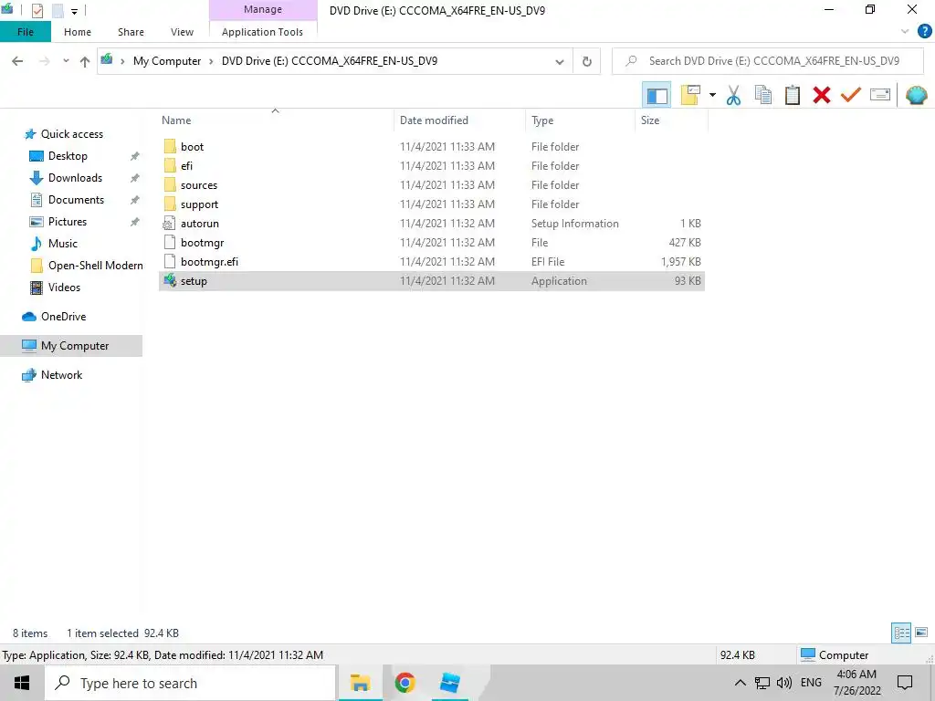Click the Email envelope toolbar icon
Image resolution: width=935 pixels, height=701 pixels.
point(880,95)
